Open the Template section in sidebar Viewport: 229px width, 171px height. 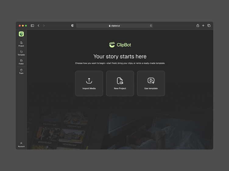coord(21,53)
